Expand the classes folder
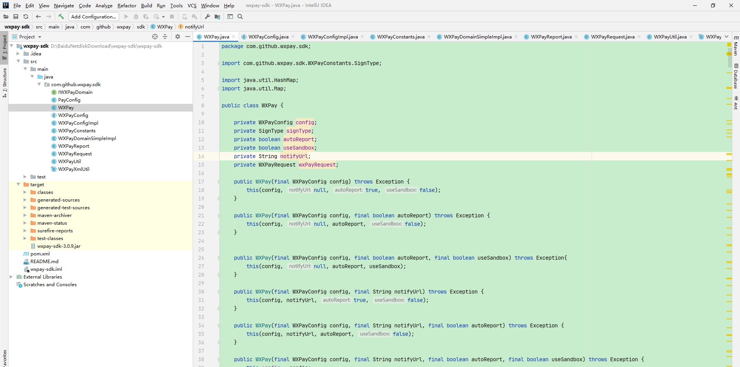 coord(25,192)
